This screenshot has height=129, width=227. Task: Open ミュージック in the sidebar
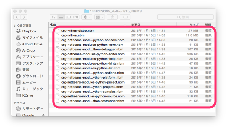pyautogui.click(x=30, y=89)
